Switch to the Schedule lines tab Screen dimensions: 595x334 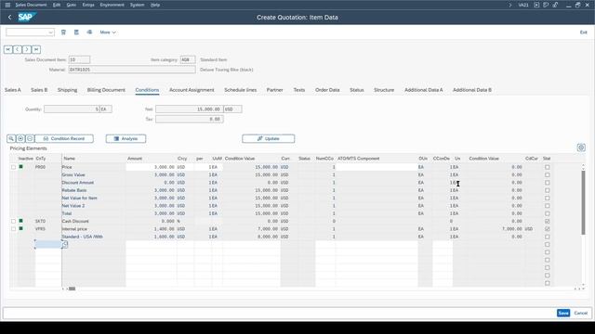tap(240, 90)
